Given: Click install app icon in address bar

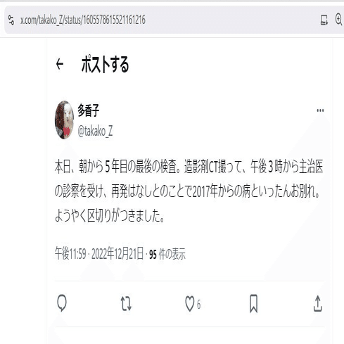Looking at the screenshot, I should pos(324,20).
